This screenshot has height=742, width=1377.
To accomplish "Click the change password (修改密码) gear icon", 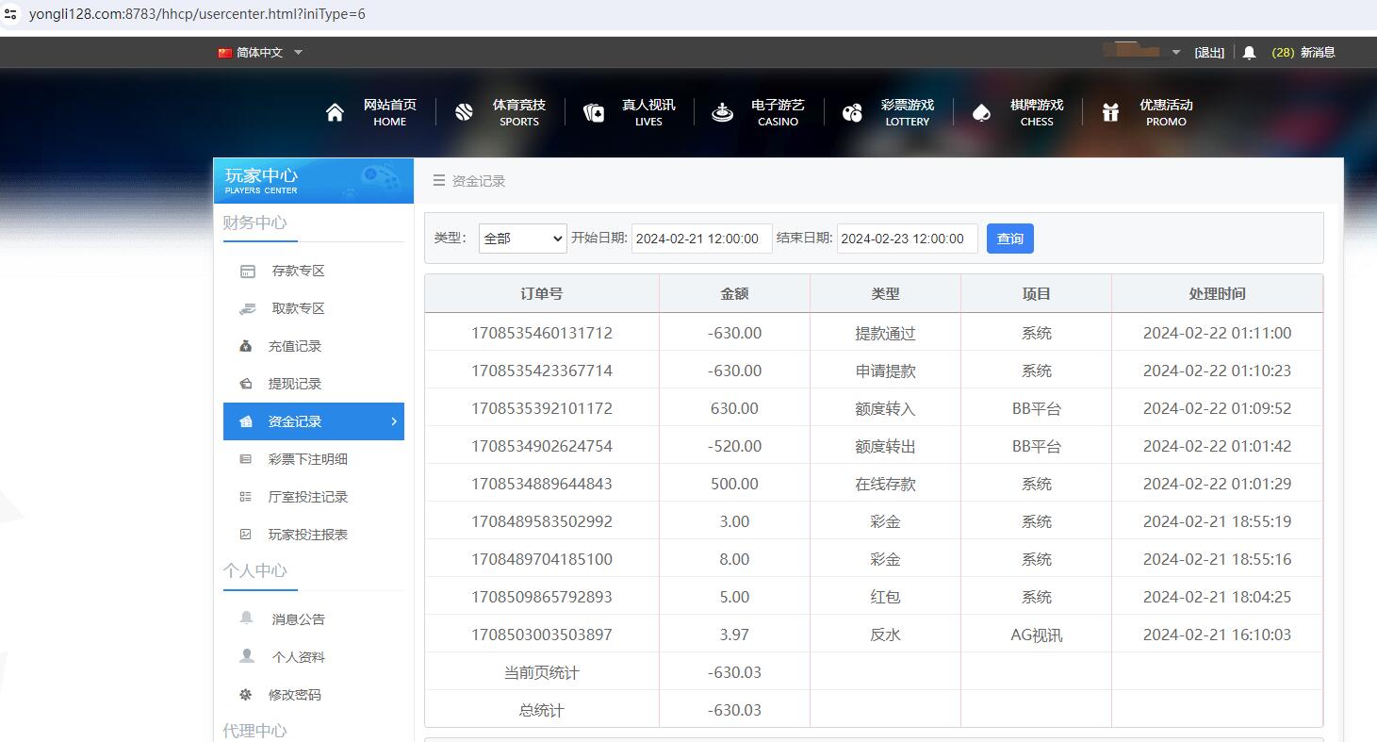I will pos(246,695).
